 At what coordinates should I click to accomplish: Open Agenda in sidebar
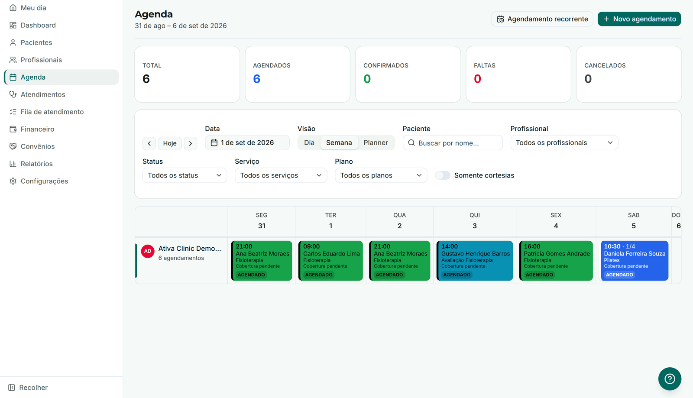click(61, 77)
